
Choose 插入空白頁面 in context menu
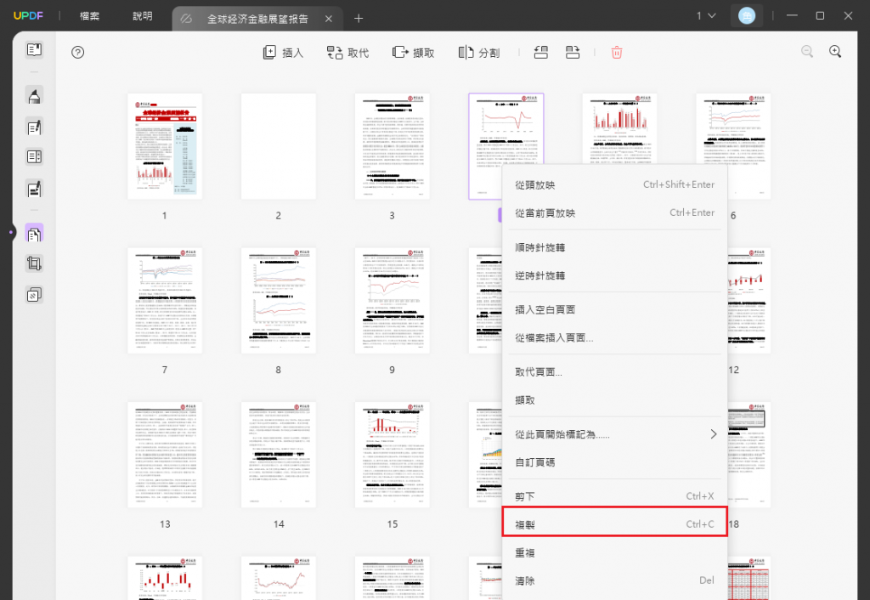(x=614, y=309)
